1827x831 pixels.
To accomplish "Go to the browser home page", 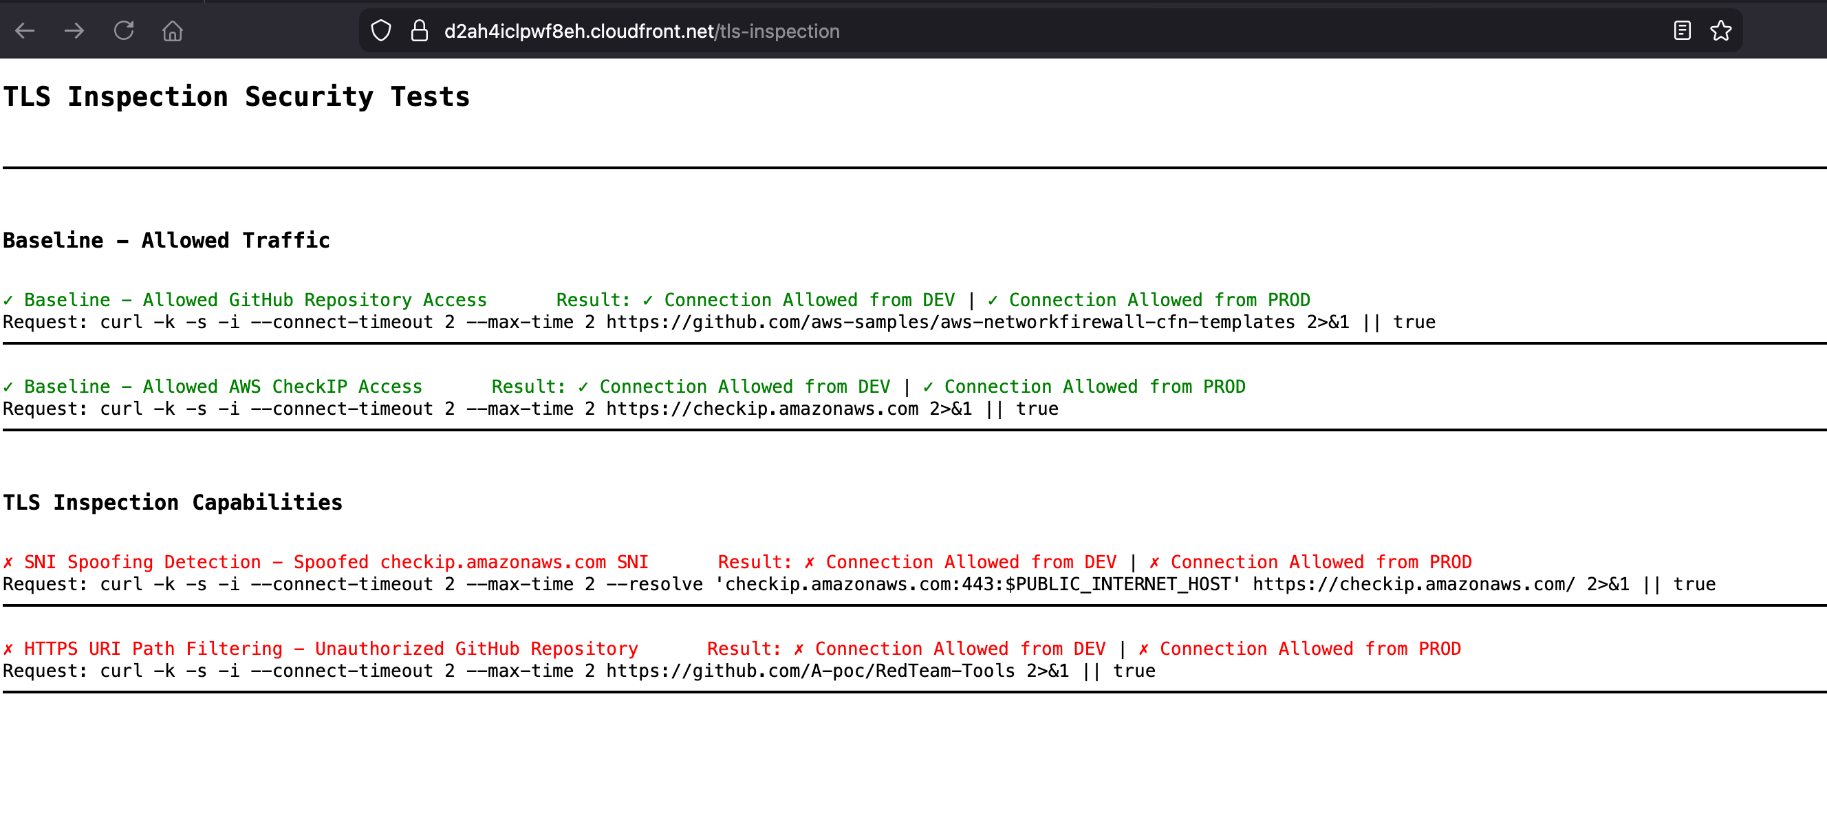I will 173,31.
